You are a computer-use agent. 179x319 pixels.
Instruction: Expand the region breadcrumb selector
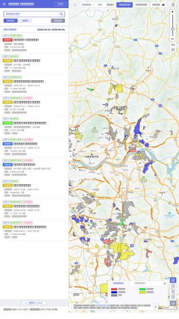click(93, 5)
